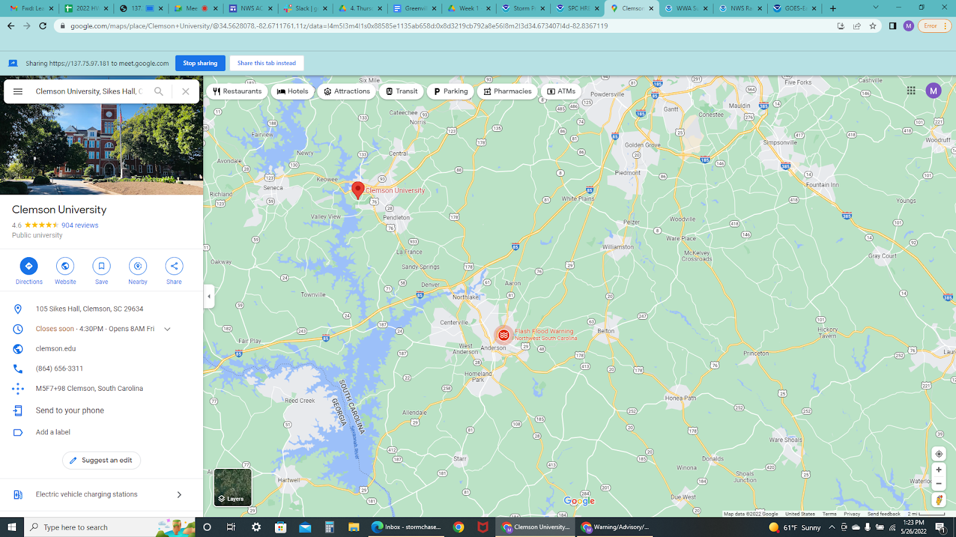Share the Clemson University place
The image size is (956, 537).
coord(174,266)
